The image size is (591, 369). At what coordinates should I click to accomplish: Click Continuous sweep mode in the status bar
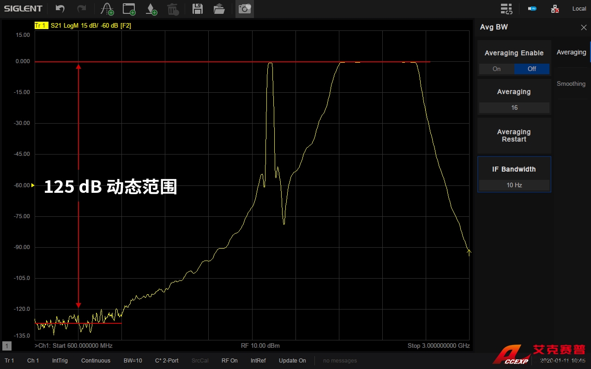point(96,361)
